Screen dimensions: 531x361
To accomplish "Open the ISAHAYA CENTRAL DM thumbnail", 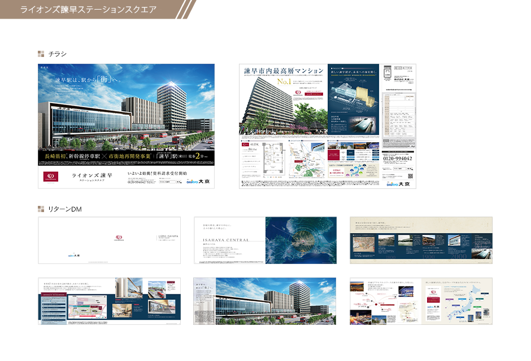I will coord(265,240).
